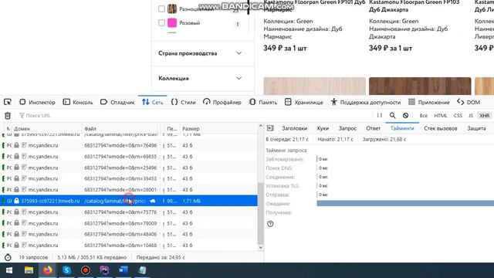Screen dimensions: 494x278
Task: Open the DOM tab
Action: tap(469, 102)
